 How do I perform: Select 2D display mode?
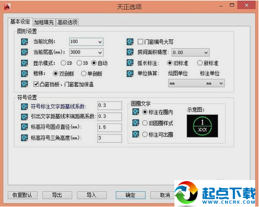63,63
